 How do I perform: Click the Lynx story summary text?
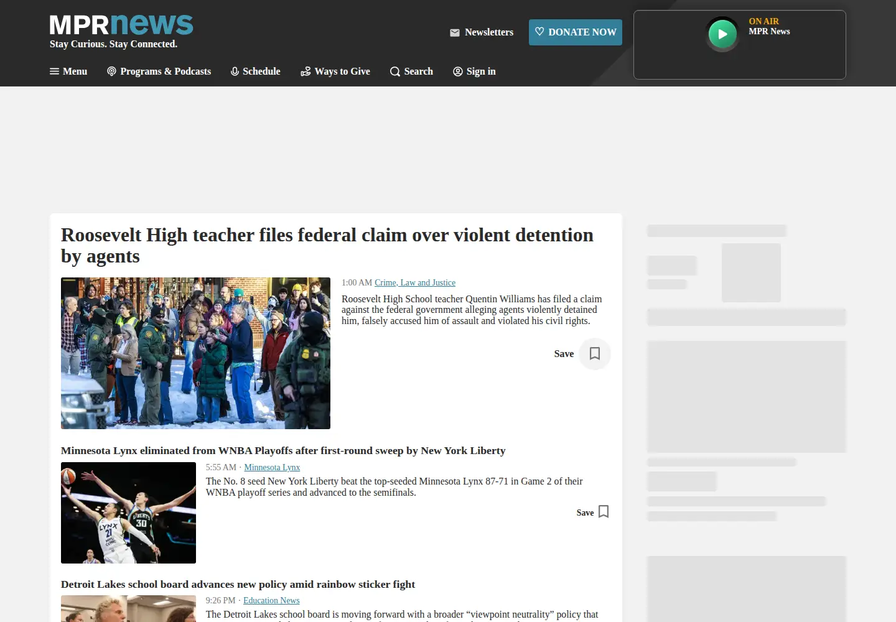click(394, 487)
